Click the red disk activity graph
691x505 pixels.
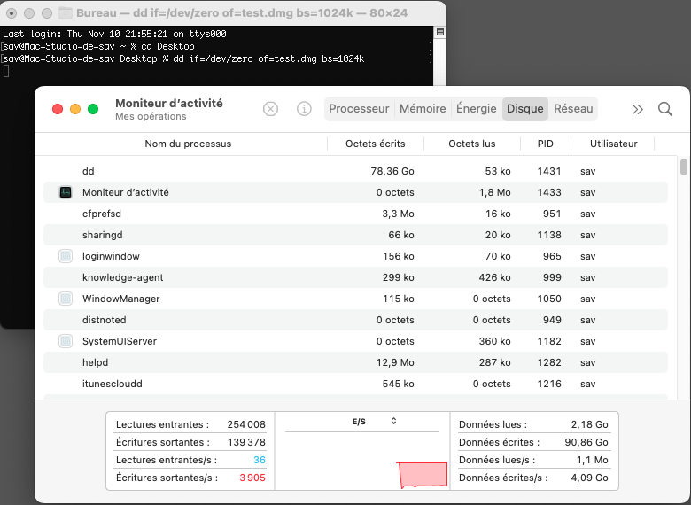423,475
